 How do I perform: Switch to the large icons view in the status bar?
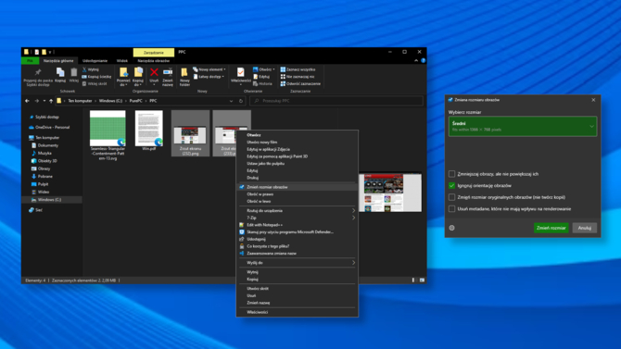pyautogui.click(x=422, y=280)
